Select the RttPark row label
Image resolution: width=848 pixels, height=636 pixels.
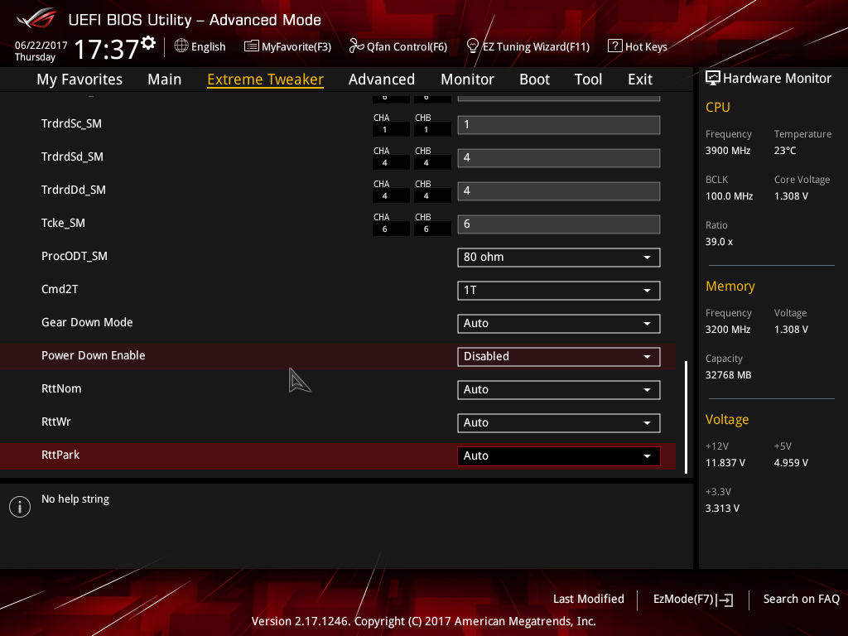(60, 455)
